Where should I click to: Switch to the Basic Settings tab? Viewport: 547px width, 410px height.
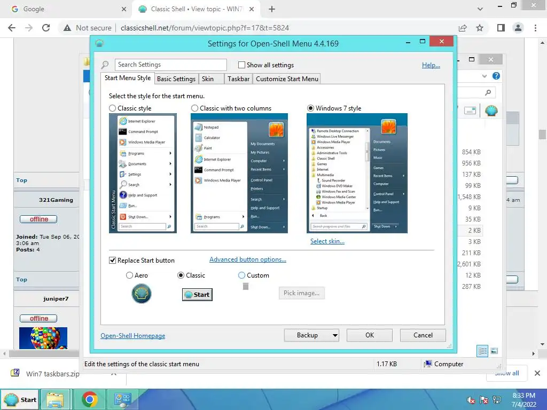[176, 79]
